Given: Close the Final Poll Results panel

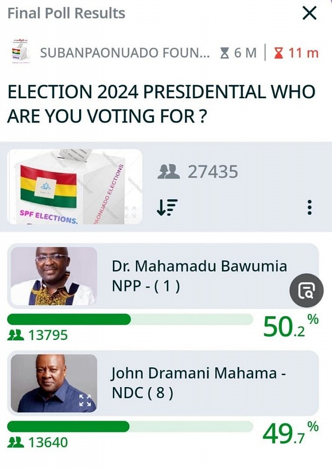Looking at the screenshot, I should 310,13.
